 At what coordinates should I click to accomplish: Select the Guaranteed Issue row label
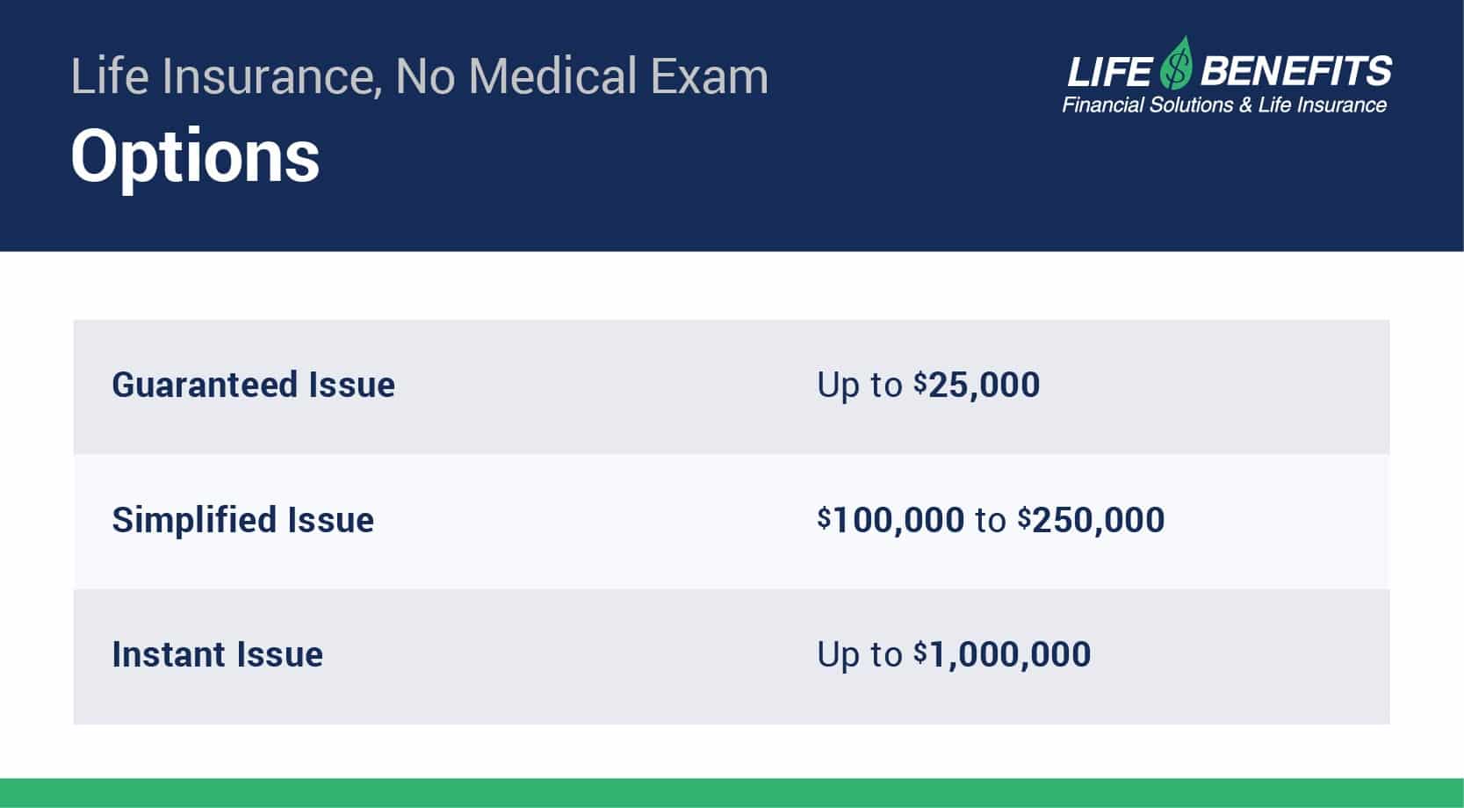pyautogui.click(x=253, y=386)
